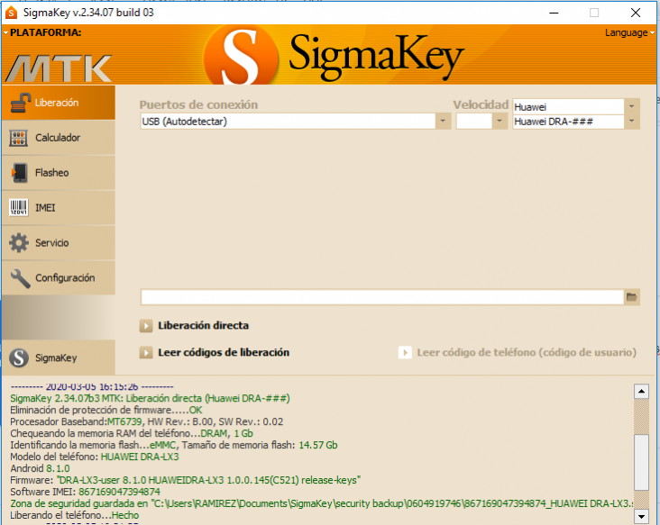Open the Calculador tab

(x=59, y=138)
